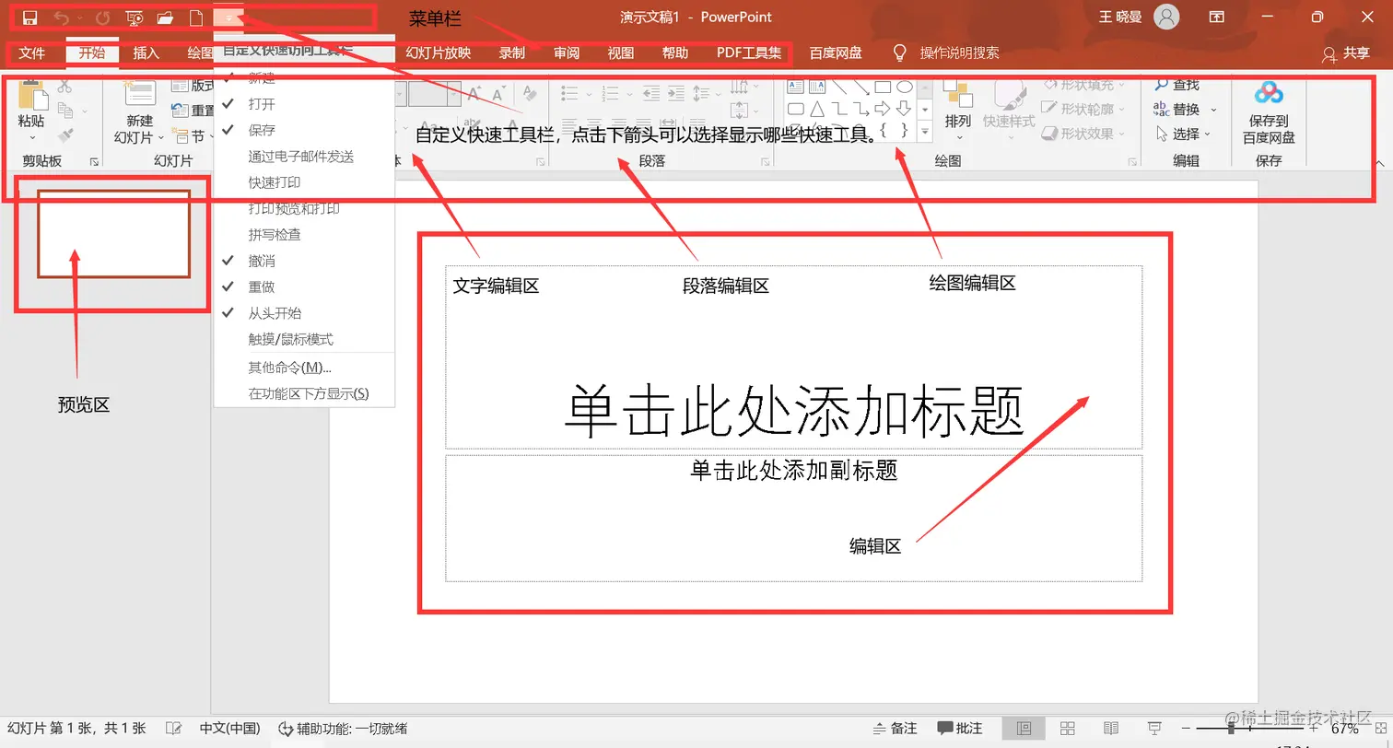
Task: Adjust the zoom slider in status bar
Action: (x=1232, y=729)
